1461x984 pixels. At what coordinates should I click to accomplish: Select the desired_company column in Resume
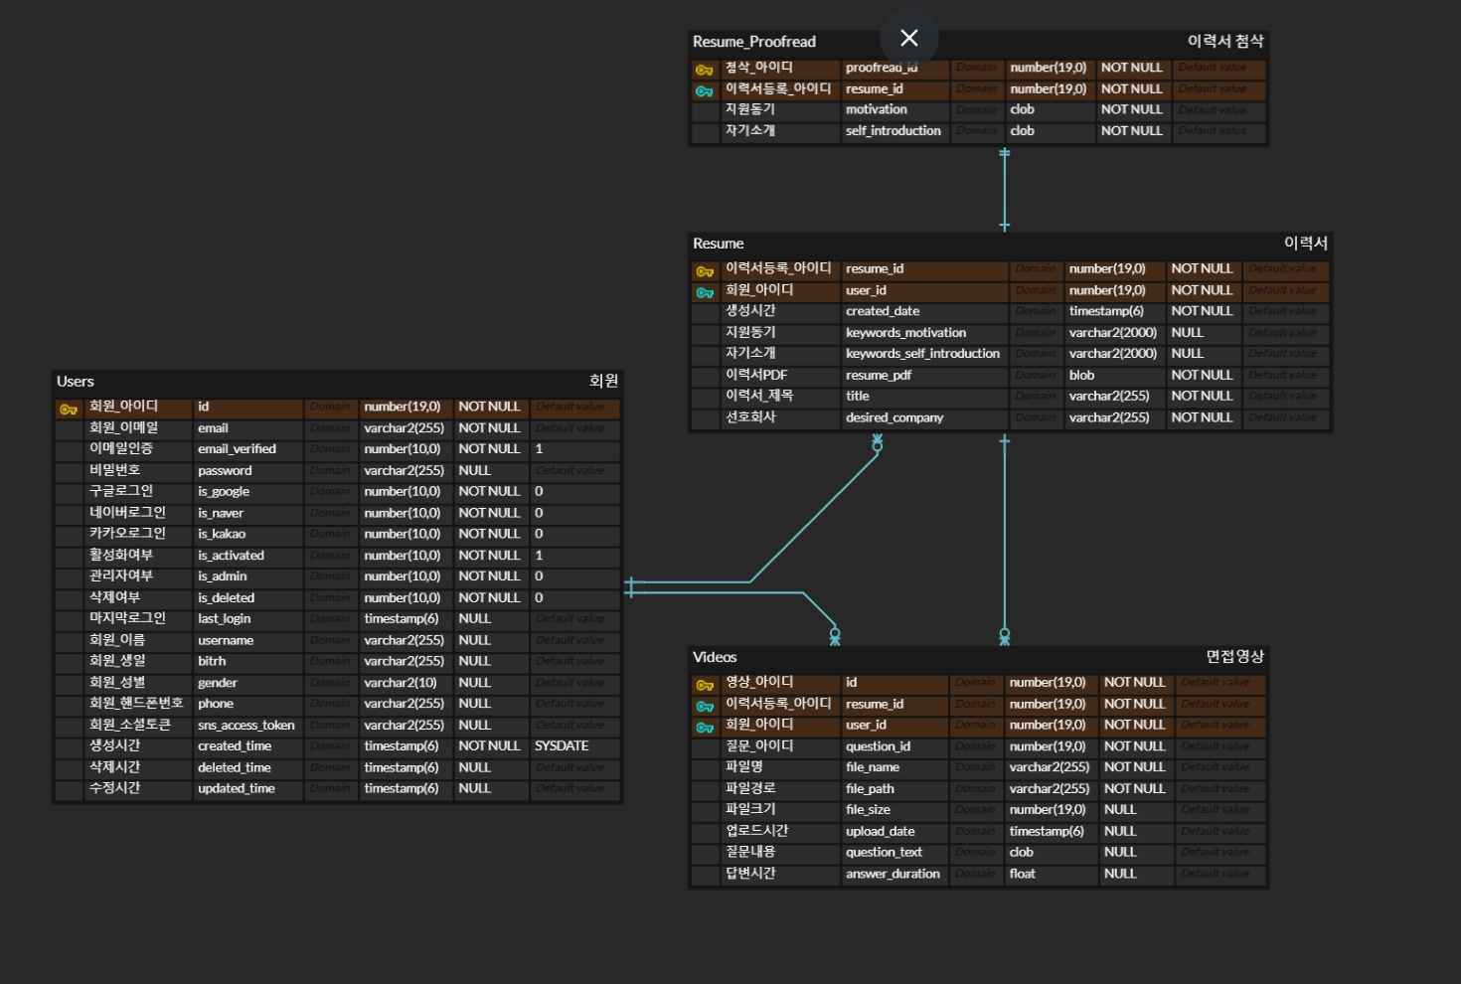(x=893, y=417)
